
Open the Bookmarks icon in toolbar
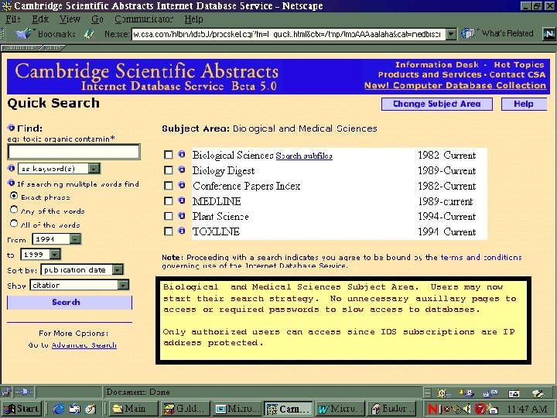(x=24, y=34)
